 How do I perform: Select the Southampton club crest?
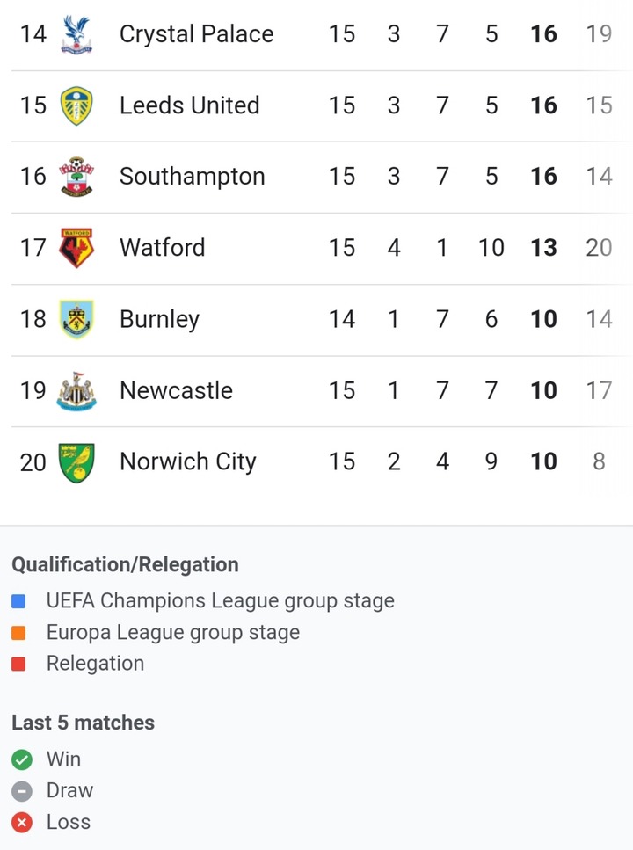pyautogui.click(x=76, y=177)
